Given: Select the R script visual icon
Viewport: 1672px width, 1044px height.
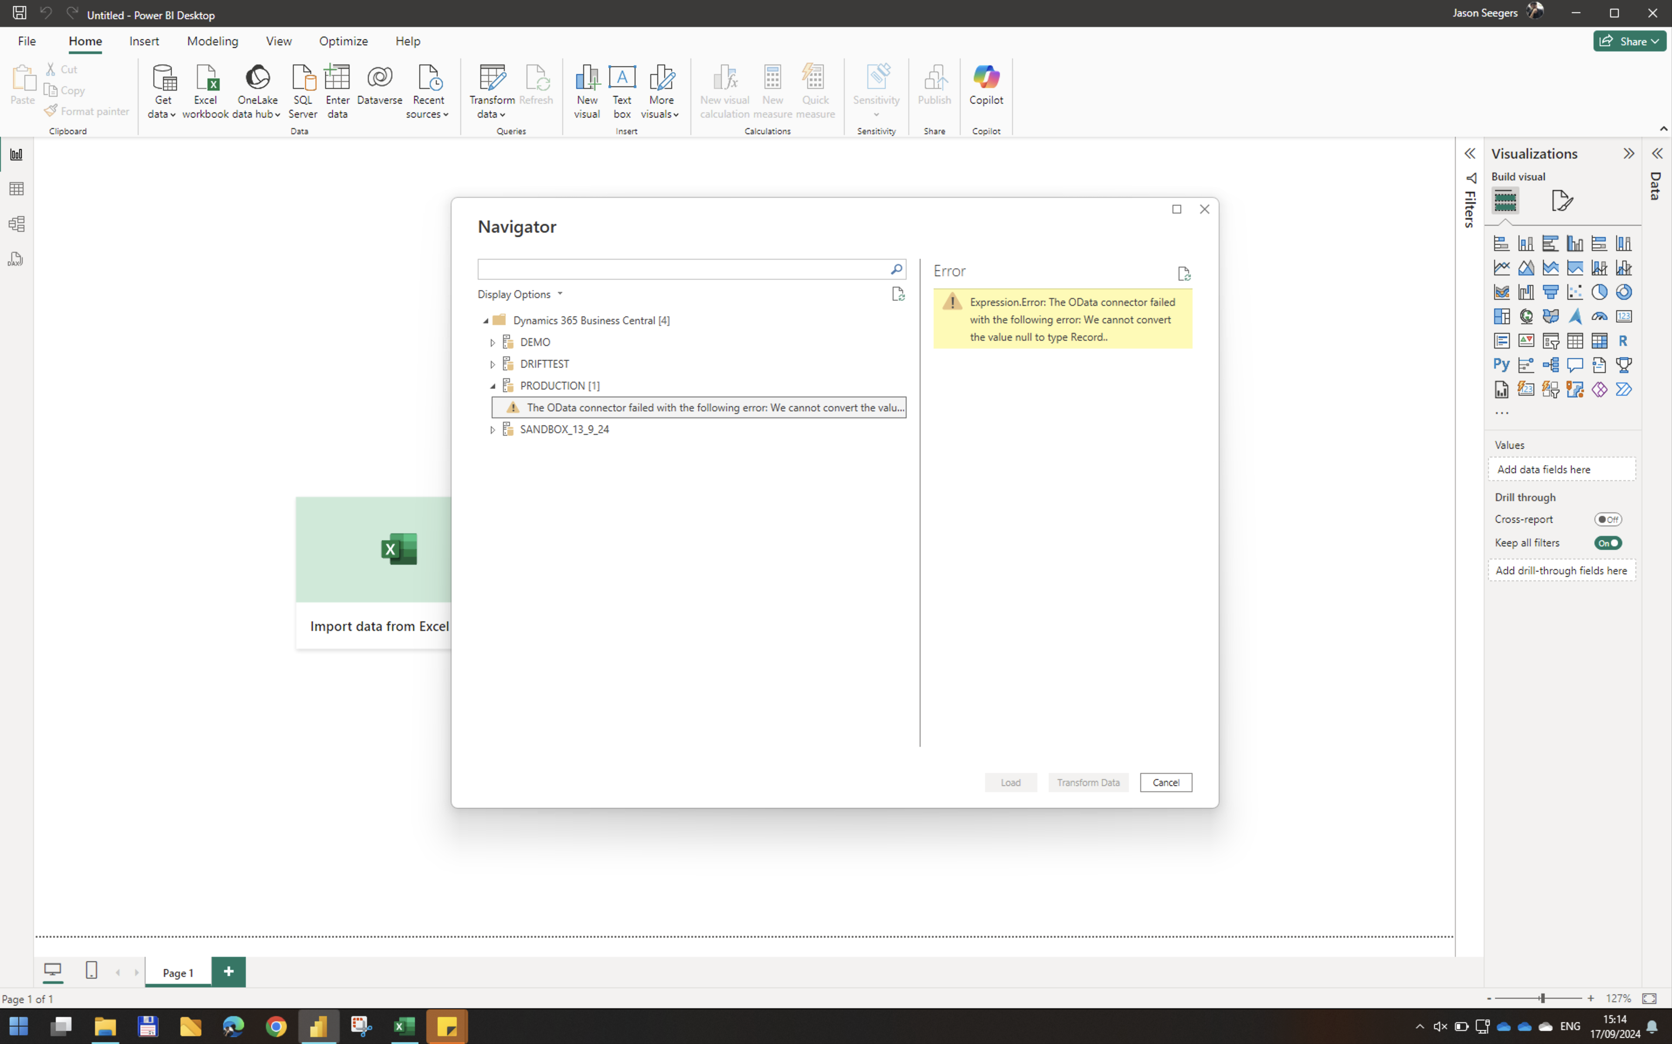Looking at the screenshot, I should tap(1623, 340).
